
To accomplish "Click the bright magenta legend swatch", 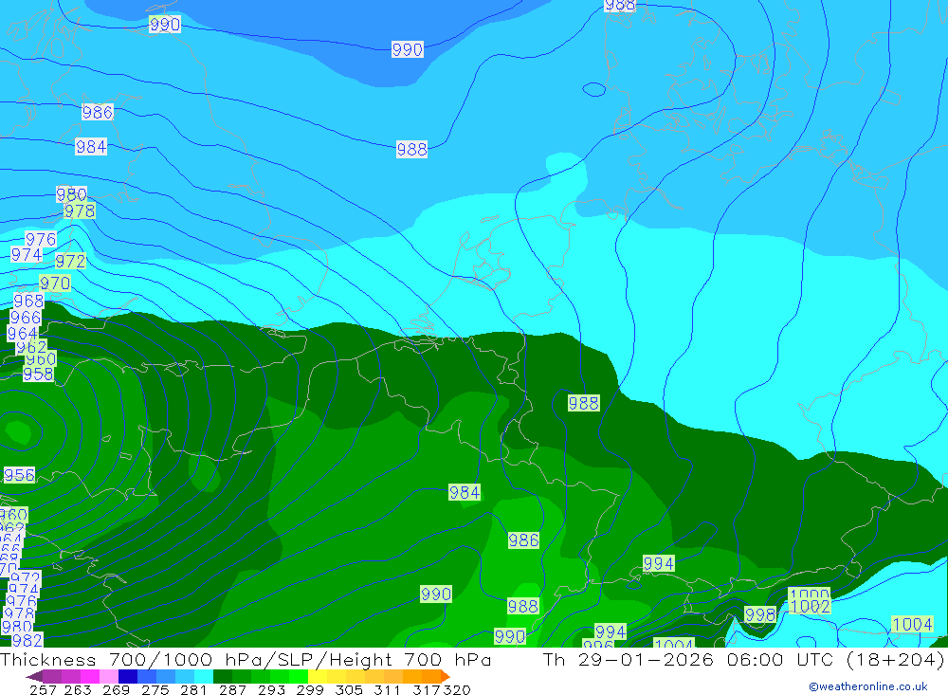I will point(90,676).
